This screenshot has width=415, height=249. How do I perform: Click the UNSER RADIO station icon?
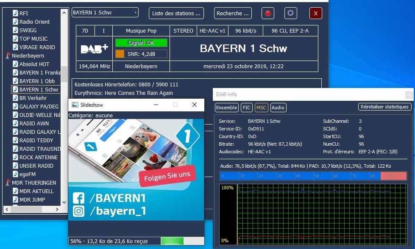pos(15,166)
